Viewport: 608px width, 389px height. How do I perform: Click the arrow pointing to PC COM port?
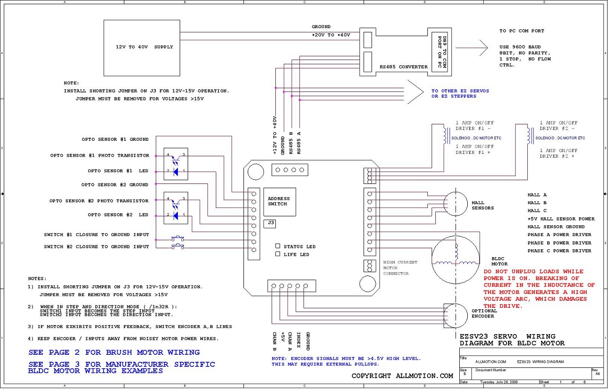point(471,47)
